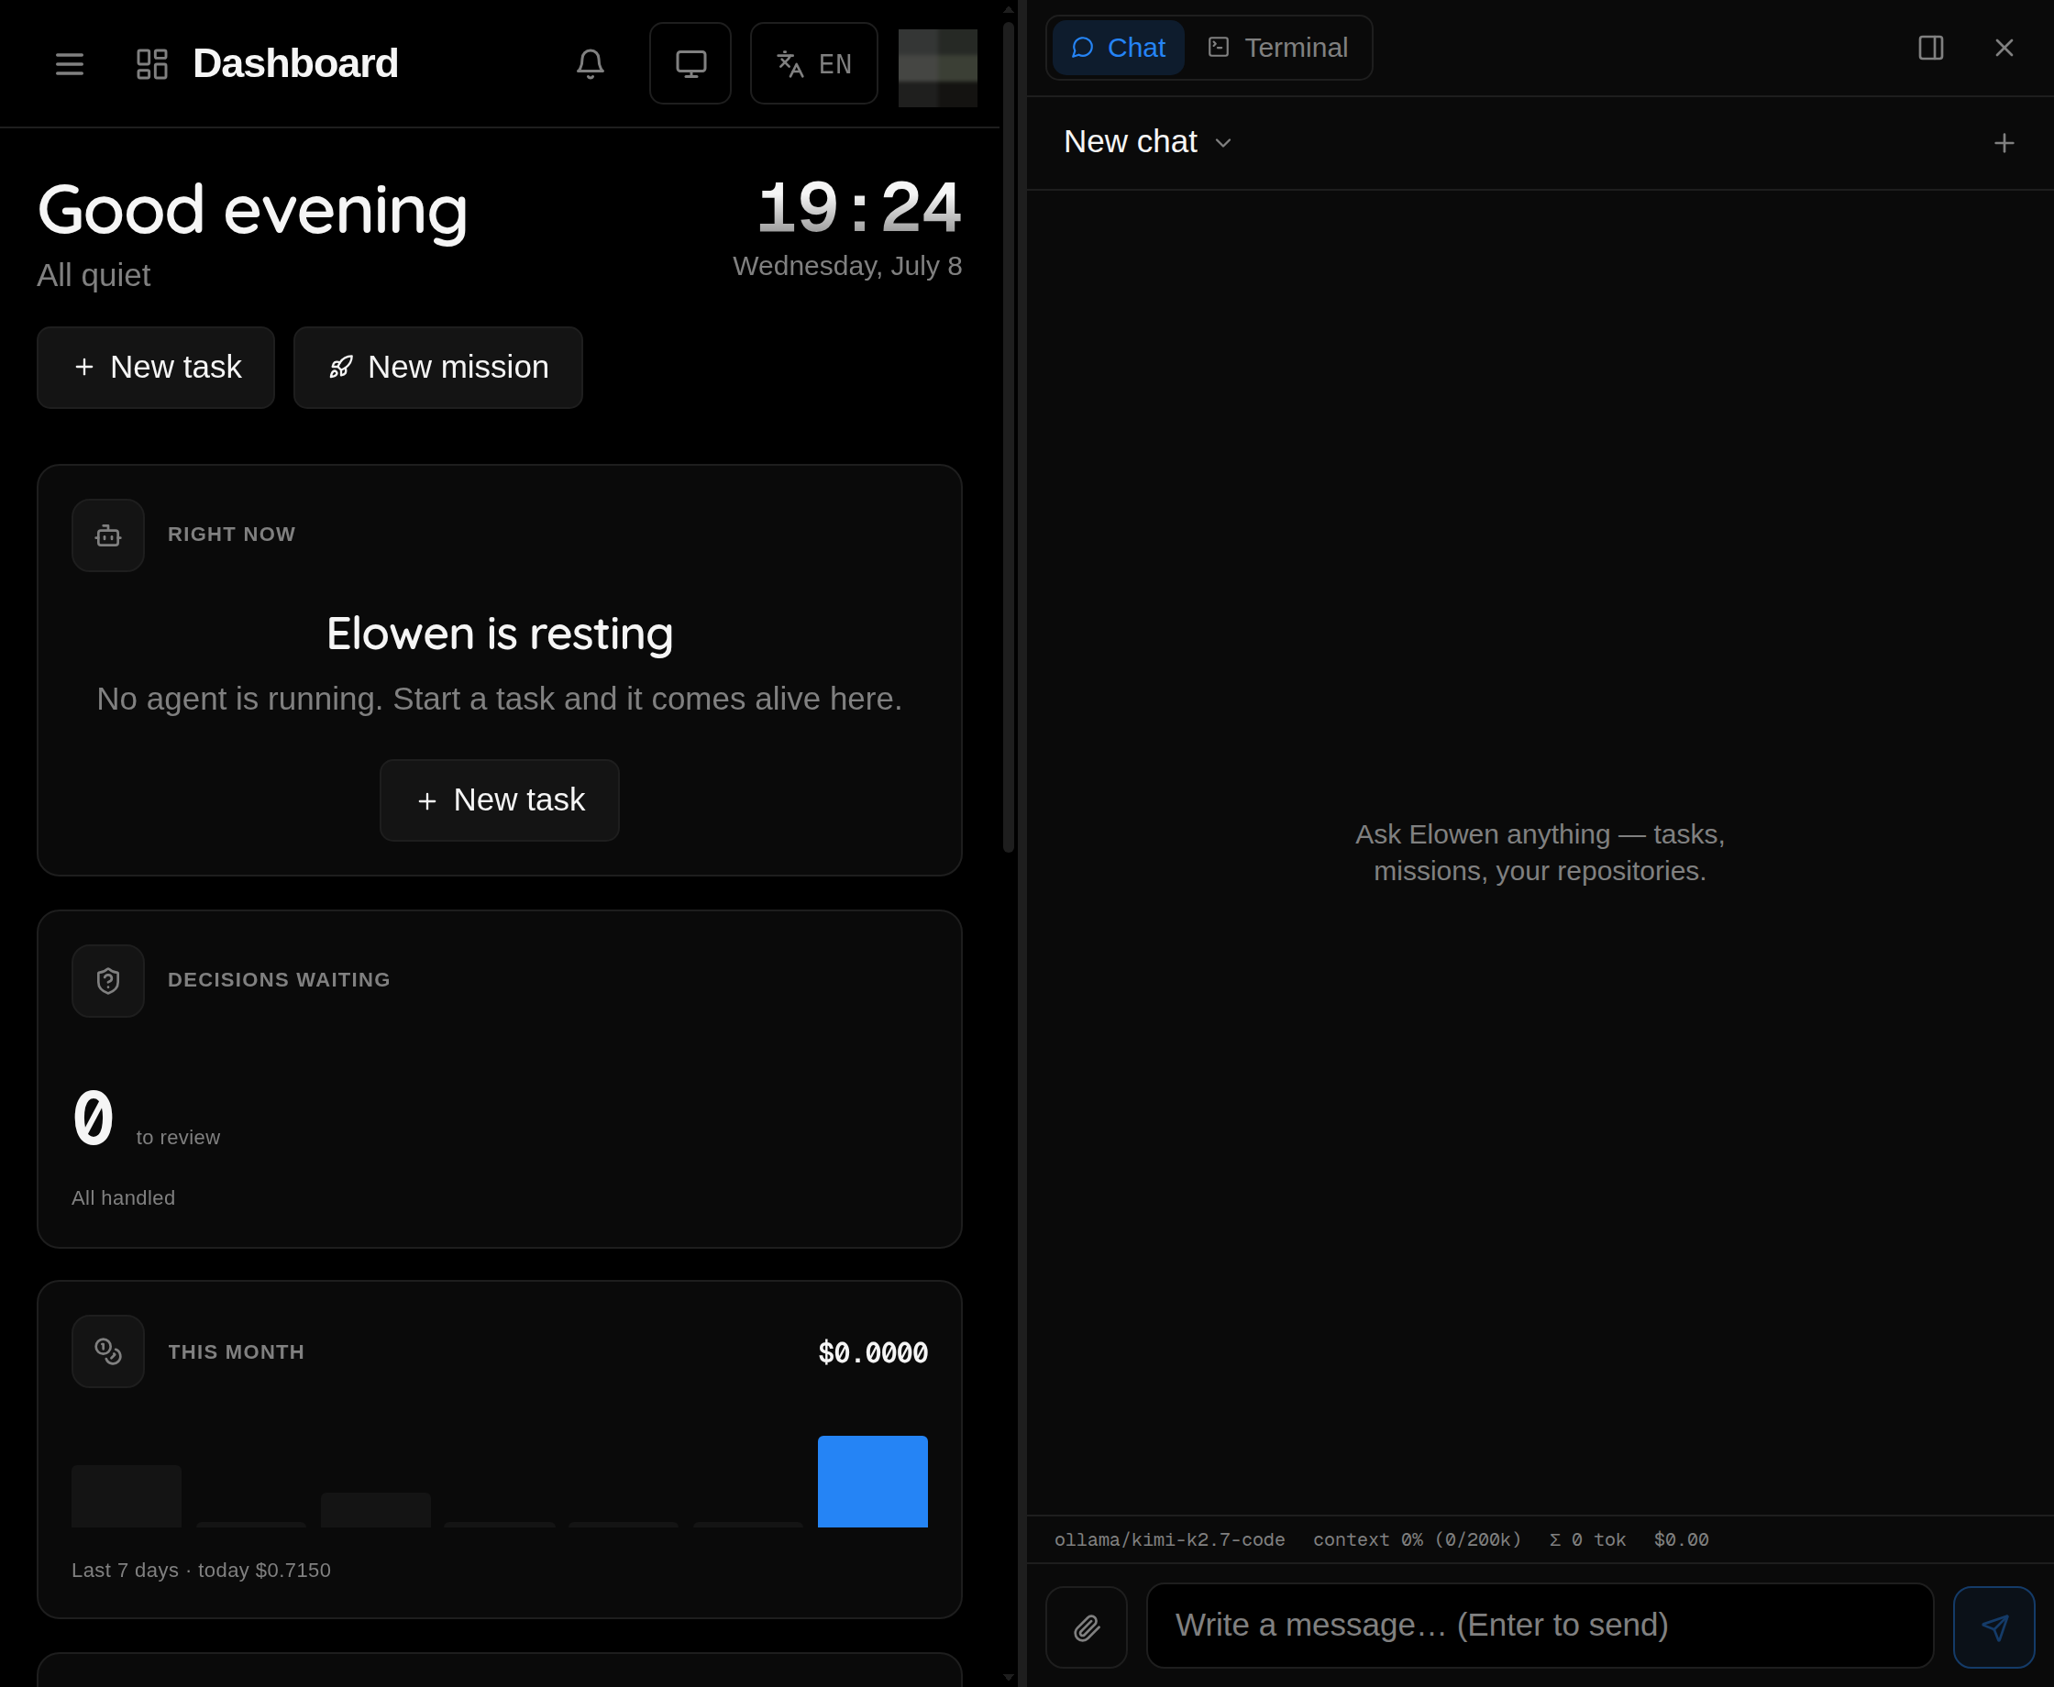This screenshot has height=1687, width=2054.
Task: Click the 'All handled' status text
Action: coord(124,1198)
